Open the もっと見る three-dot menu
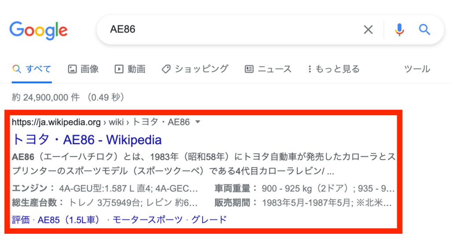Image resolution: width=451 pixels, height=247 pixels. point(310,69)
